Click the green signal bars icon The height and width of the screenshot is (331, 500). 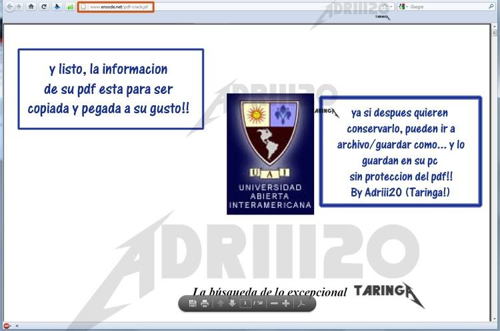click(70, 7)
